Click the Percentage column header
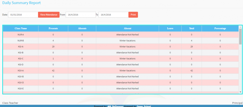Screen dimensions: 243x107 coord(220,28)
